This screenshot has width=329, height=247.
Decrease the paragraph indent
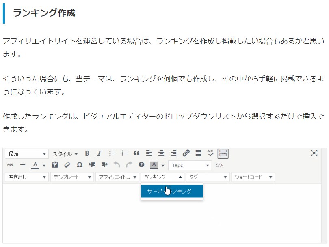point(92,165)
